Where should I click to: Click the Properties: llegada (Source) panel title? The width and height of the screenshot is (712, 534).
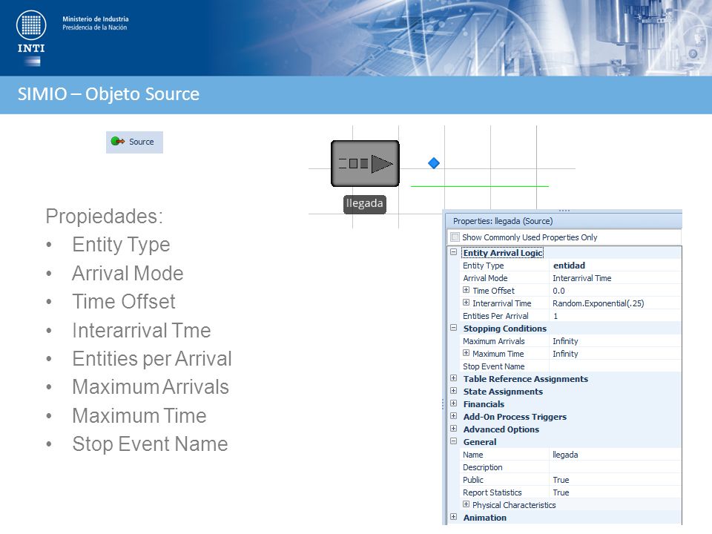pos(503,221)
